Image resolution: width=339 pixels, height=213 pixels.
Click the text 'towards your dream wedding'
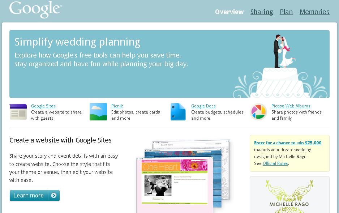tap(283, 150)
